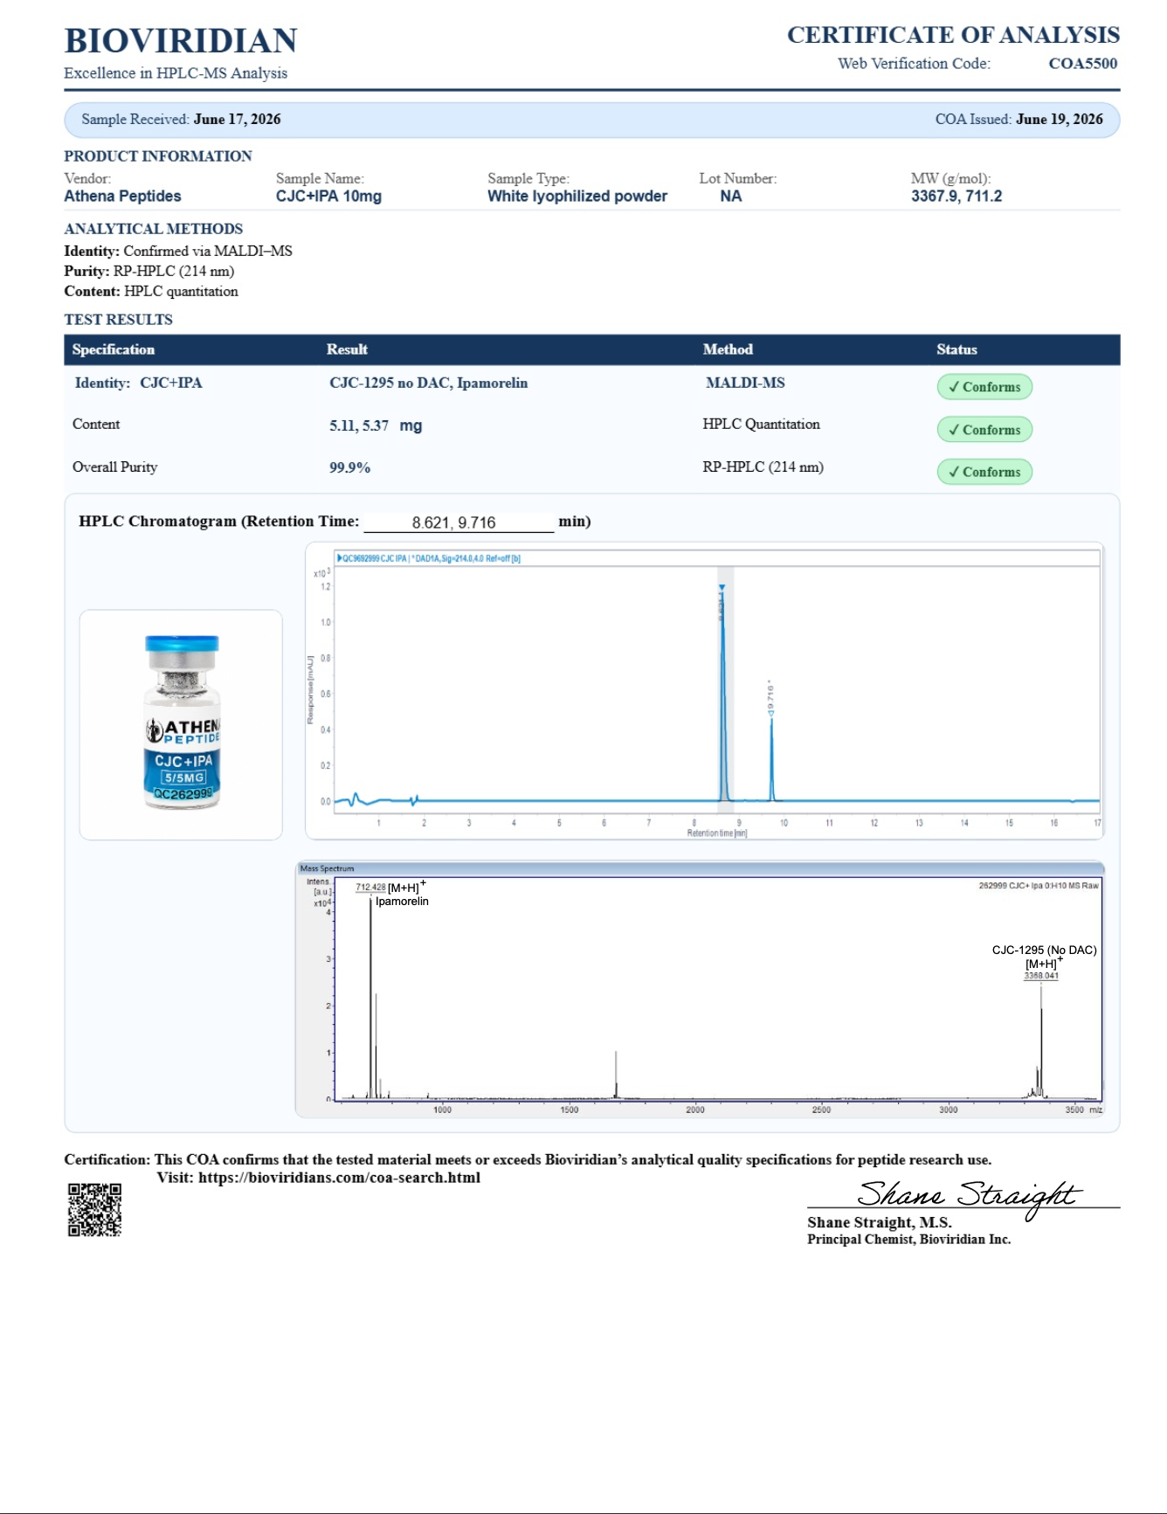Viewport: 1167px width, 1514px height.
Task: Click the COA issued date June 19, 2026
Action: [1060, 119]
